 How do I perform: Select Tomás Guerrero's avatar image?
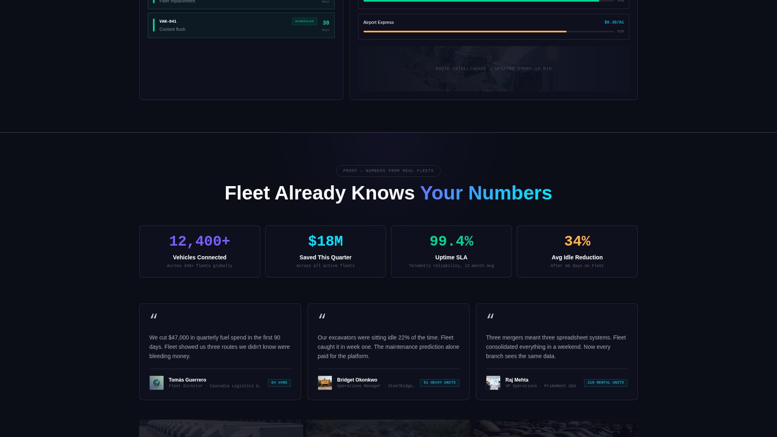tap(157, 382)
